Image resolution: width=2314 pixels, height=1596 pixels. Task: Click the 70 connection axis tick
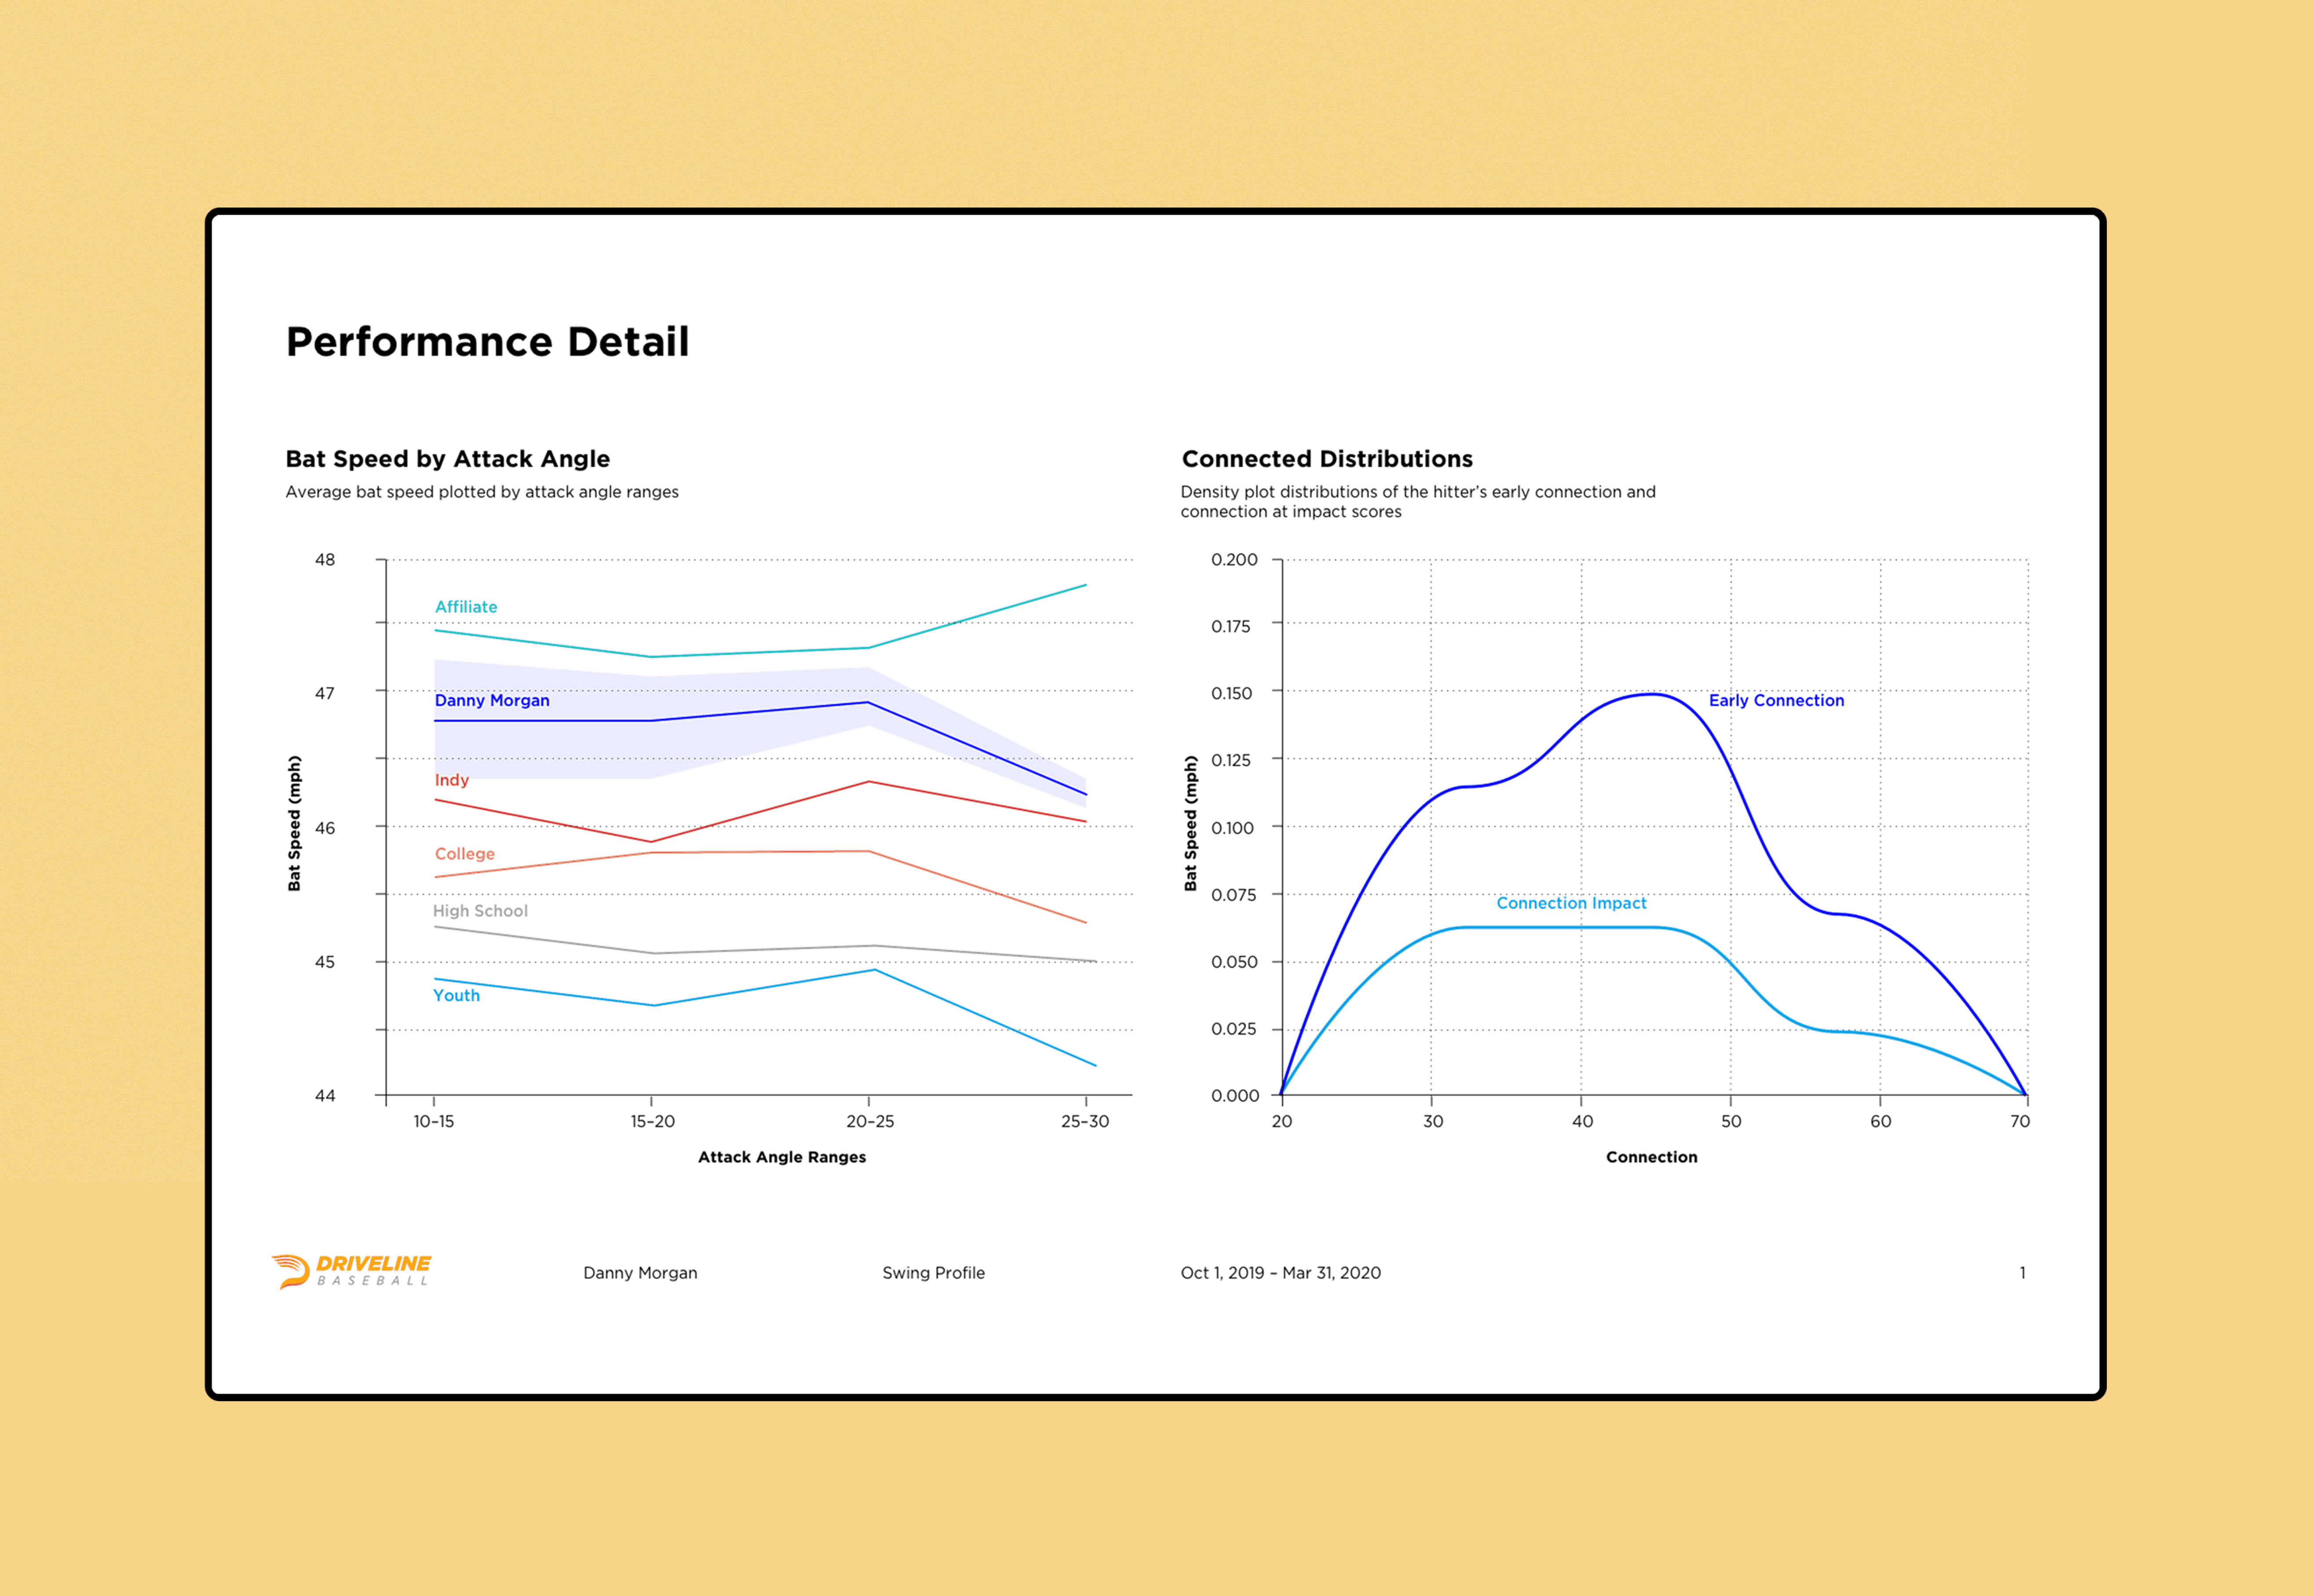tap(2020, 1122)
